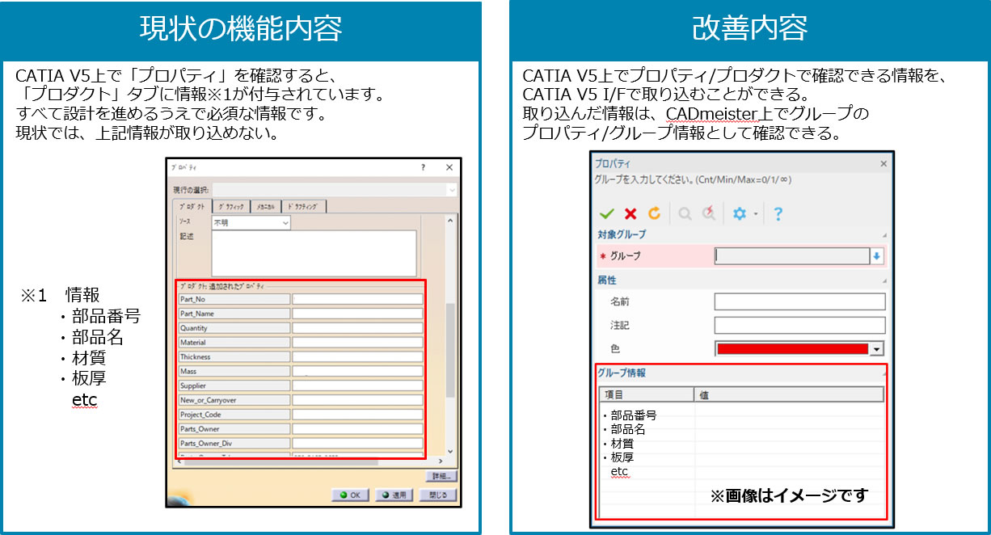Click the red color swatch

[792, 349]
